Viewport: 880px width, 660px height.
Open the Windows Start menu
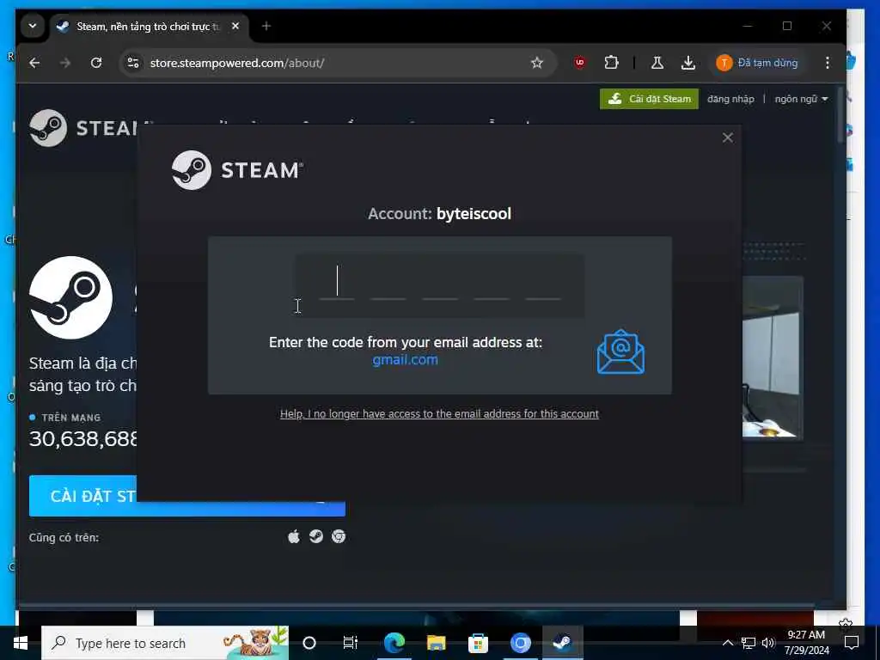(x=21, y=643)
